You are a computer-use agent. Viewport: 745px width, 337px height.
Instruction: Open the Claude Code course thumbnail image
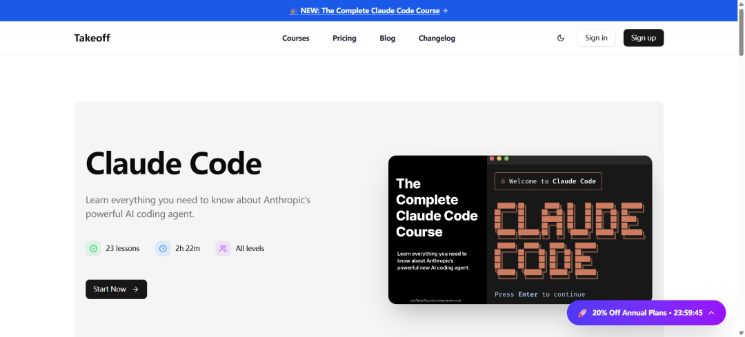[520, 229]
